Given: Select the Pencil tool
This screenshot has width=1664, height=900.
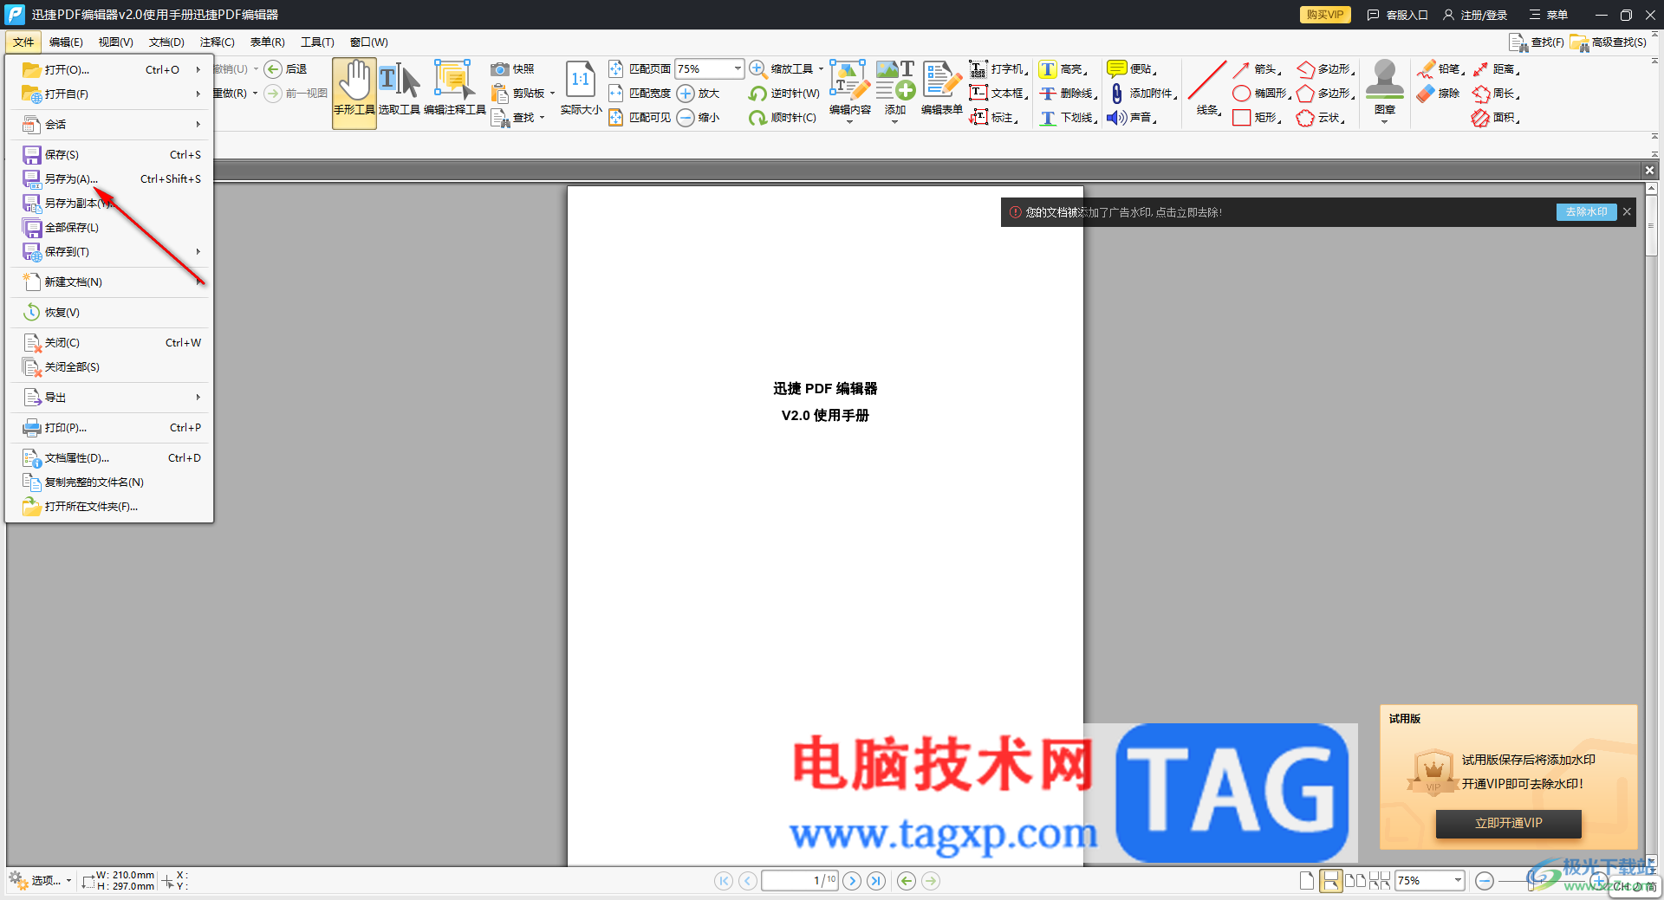Looking at the screenshot, I should click(1440, 69).
